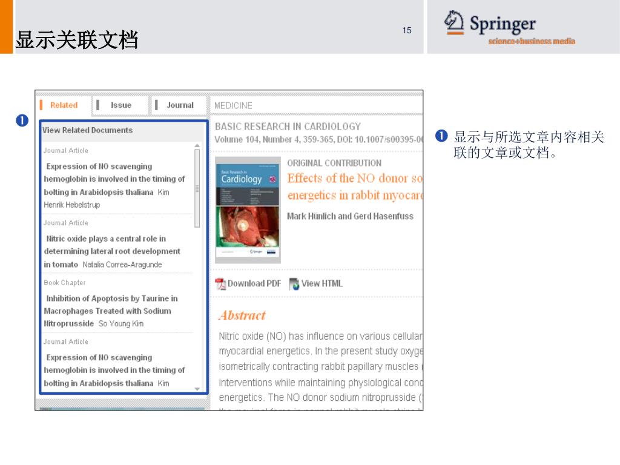Click the MEDICINE category heading
This screenshot has height=465, width=620.
(233, 105)
